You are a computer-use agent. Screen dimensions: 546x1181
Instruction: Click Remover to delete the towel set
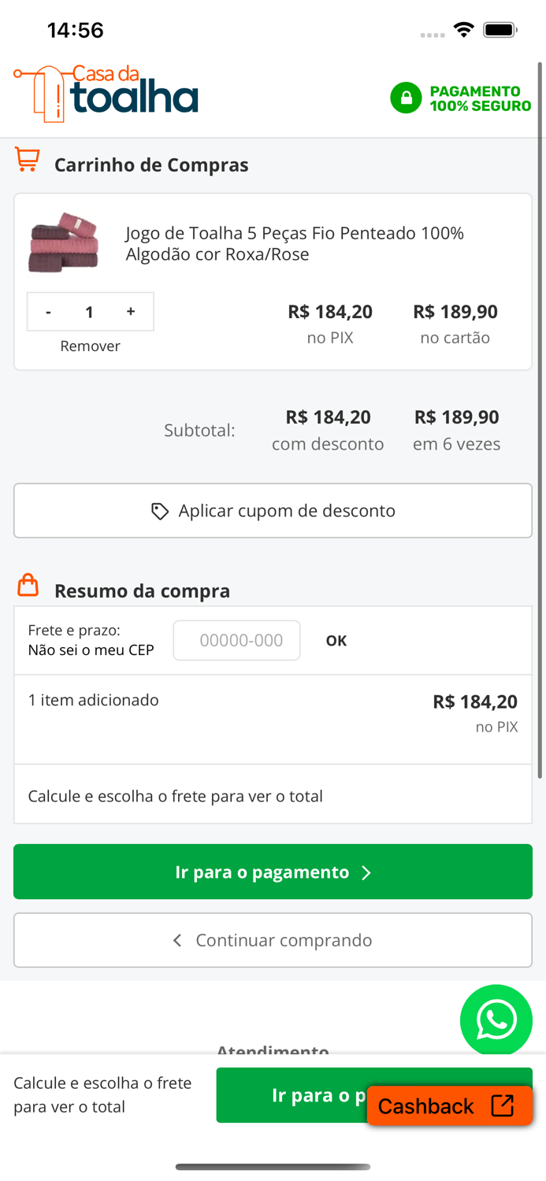click(90, 346)
